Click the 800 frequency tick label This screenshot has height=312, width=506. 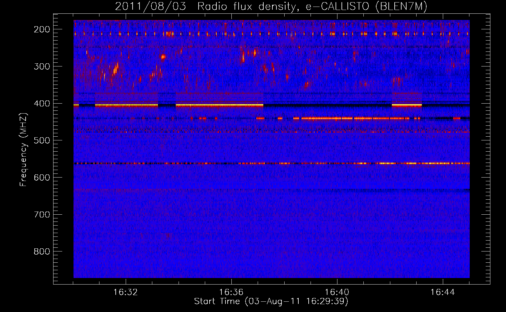click(42, 251)
